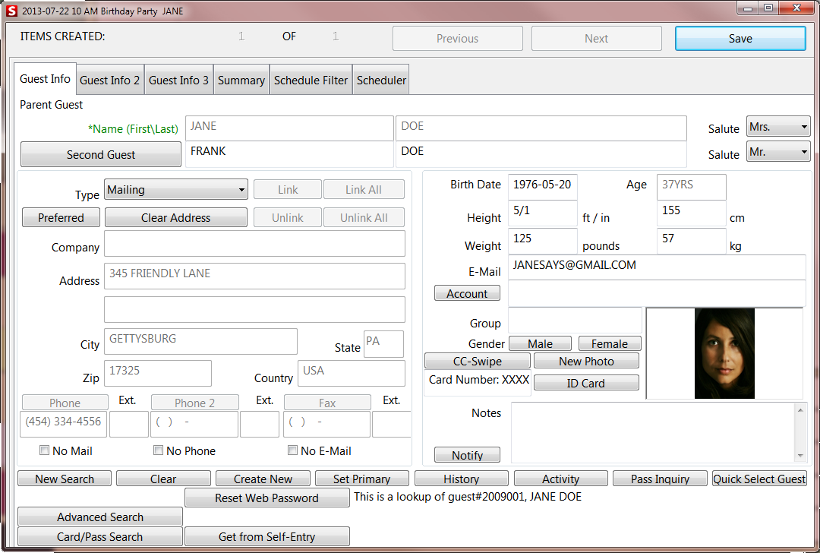The width and height of the screenshot is (820, 553).
Task: Click the Pass Inquiry button
Action: pyautogui.click(x=660, y=479)
